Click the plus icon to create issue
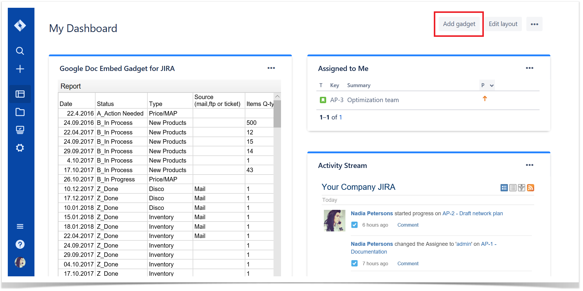The image size is (583, 291). [20, 69]
